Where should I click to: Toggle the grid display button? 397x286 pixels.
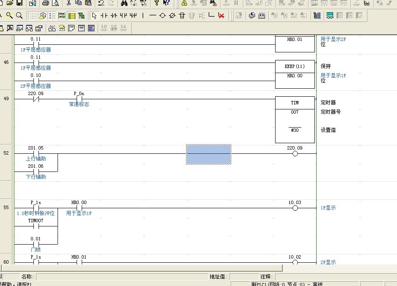33,16
